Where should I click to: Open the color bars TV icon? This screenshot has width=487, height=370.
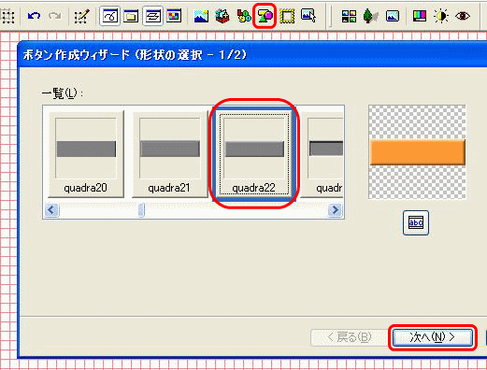[420, 16]
